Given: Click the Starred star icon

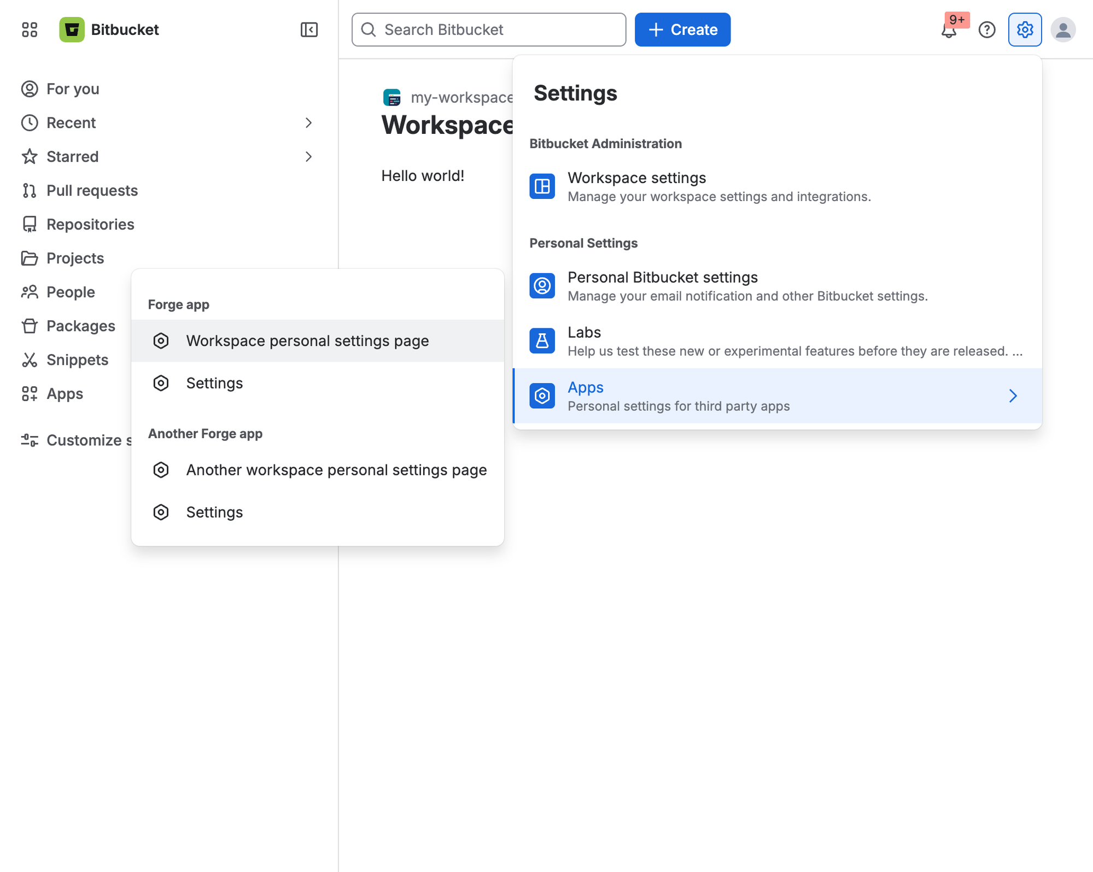Looking at the screenshot, I should click(30, 157).
